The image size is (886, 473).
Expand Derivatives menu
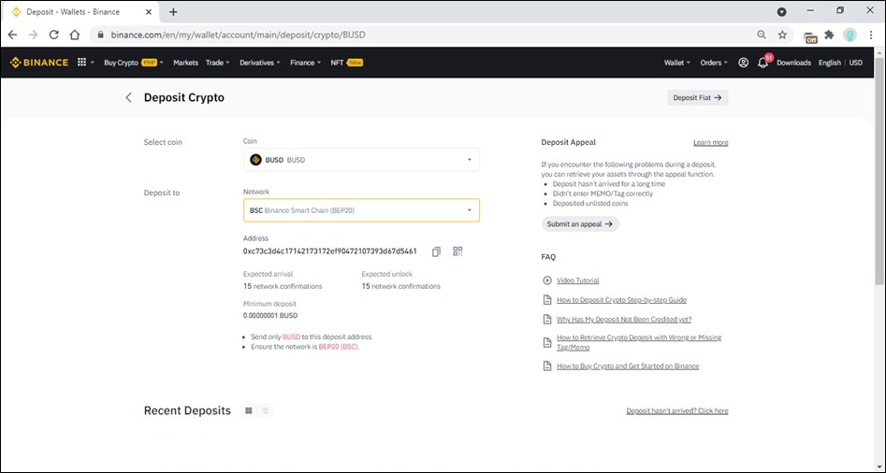(260, 63)
